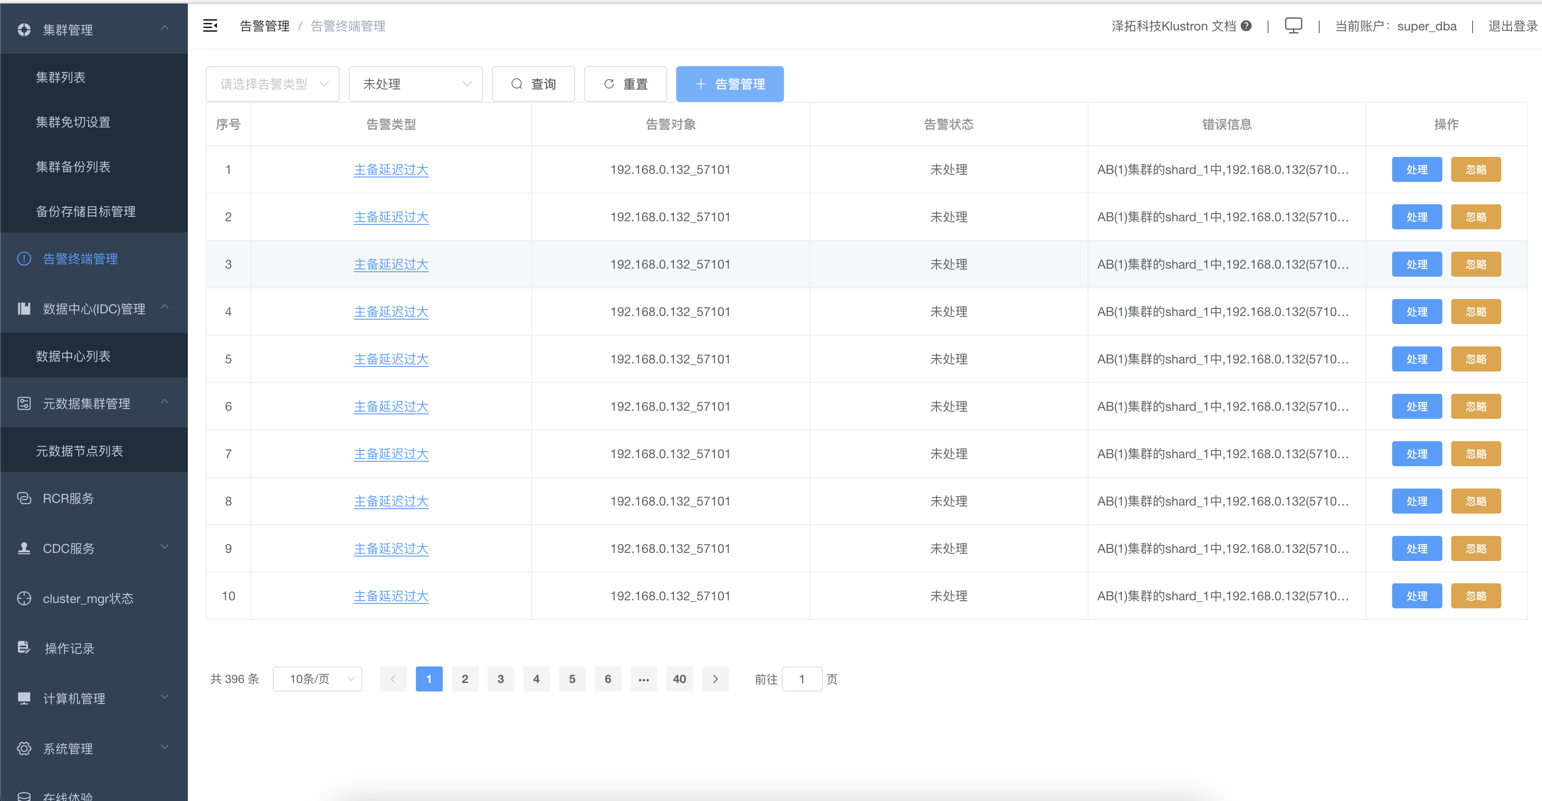Open the 10条/页 page size dropdown
The image size is (1542, 801).
(317, 679)
